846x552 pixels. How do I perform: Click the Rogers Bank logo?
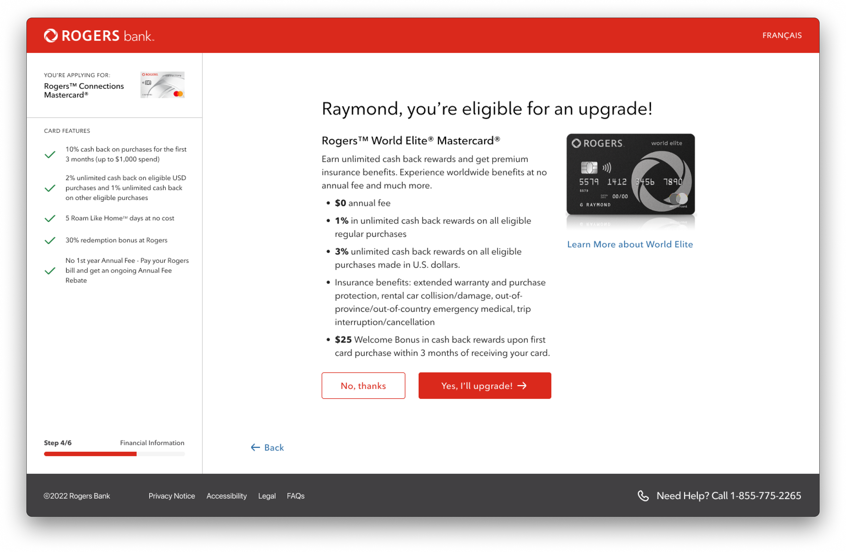tap(99, 36)
